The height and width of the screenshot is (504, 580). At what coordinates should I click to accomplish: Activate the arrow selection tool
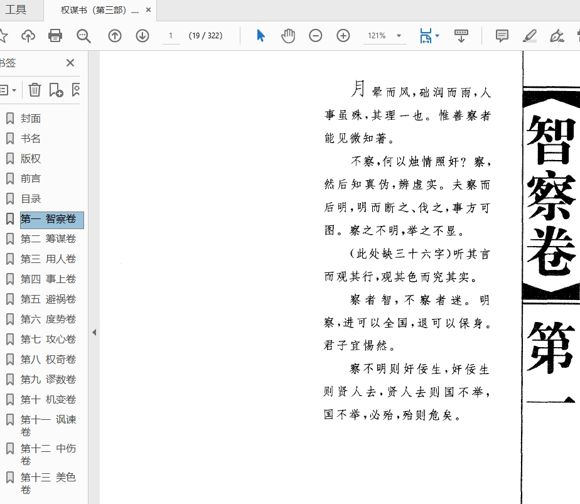(x=261, y=36)
